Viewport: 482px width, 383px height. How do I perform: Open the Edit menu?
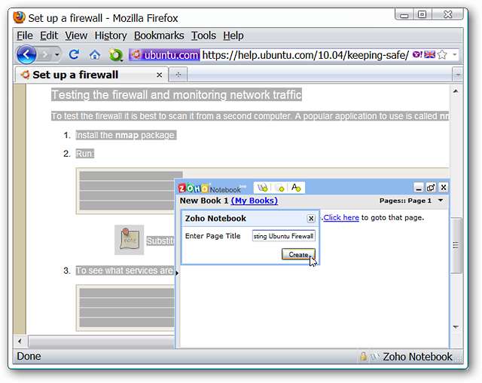49,35
